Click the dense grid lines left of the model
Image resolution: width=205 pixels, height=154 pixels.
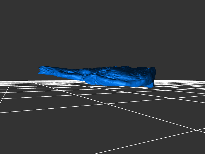tap(20, 86)
